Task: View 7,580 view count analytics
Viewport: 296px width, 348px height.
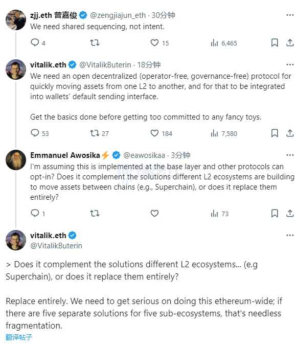Action: 224,133
